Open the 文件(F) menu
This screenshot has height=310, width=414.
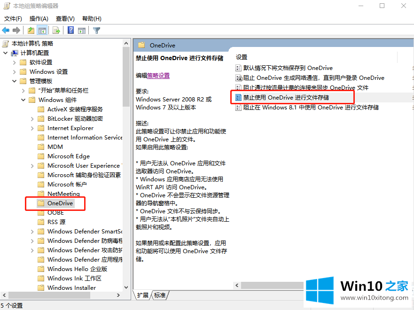coord(13,19)
